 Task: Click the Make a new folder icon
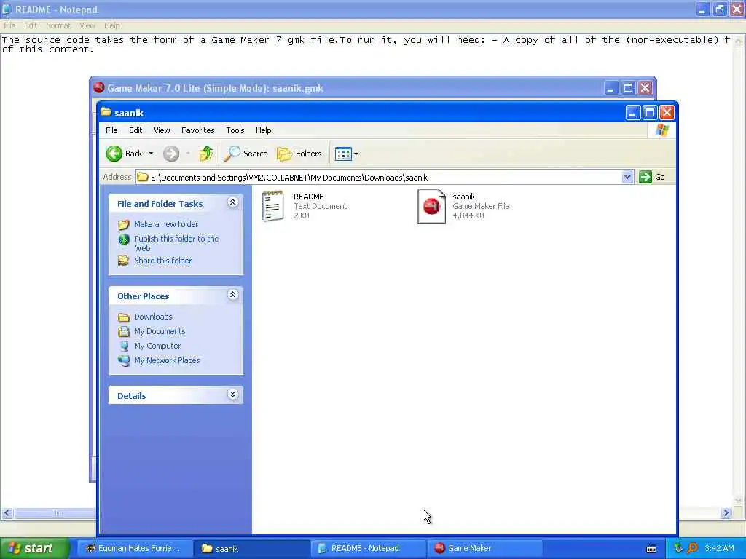pos(124,224)
